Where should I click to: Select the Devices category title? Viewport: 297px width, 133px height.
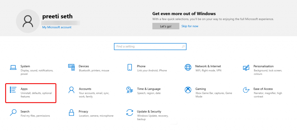tap(84, 66)
